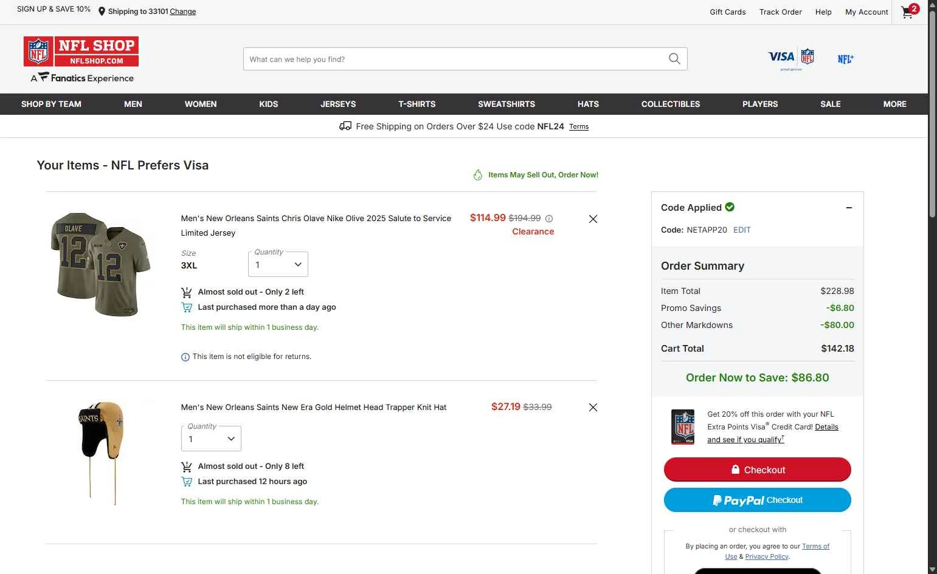Collapse the Code Applied section
Viewport: 937px width, 574px height.
click(849, 208)
